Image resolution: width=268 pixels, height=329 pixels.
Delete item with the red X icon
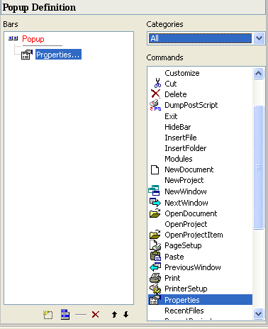tap(96, 315)
